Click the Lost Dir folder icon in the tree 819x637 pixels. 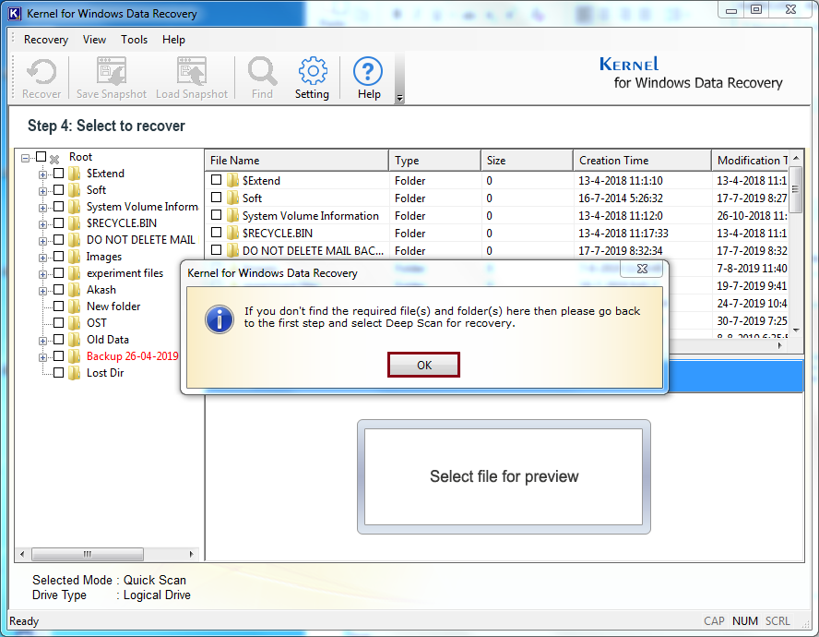[x=75, y=373]
